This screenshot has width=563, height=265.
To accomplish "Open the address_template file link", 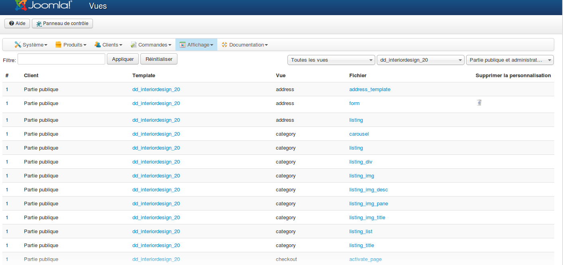I will (370, 90).
